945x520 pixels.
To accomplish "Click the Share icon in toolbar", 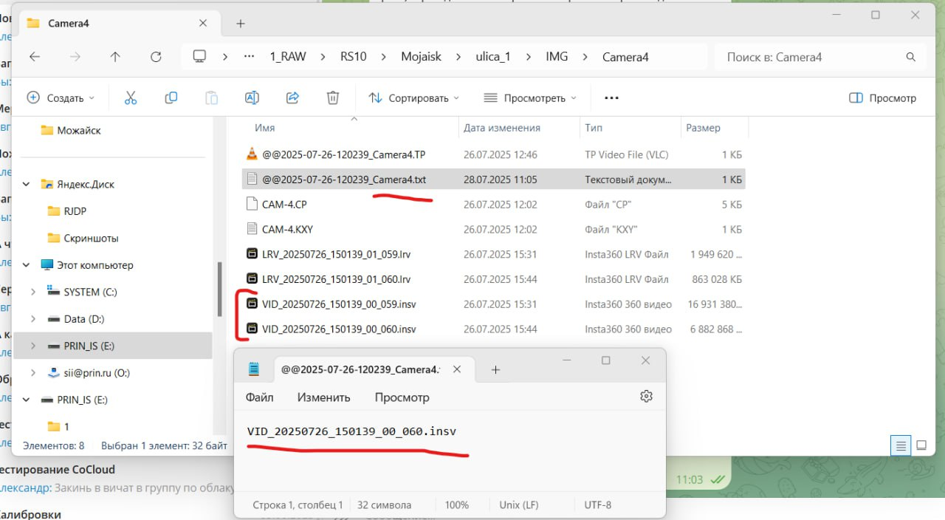I will [292, 97].
